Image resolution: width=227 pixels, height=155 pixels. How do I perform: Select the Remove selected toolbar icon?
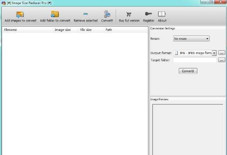click(x=86, y=14)
